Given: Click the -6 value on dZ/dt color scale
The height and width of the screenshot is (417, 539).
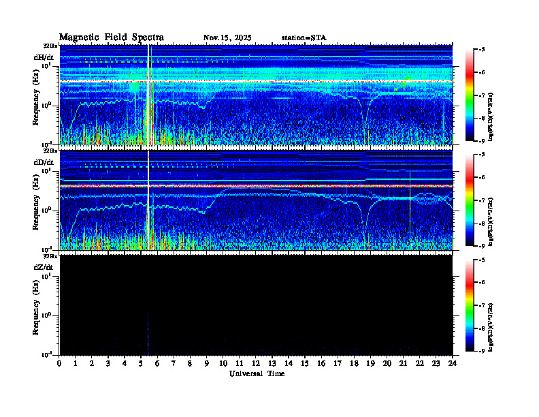Looking at the screenshot, I should tap(482, 283).
